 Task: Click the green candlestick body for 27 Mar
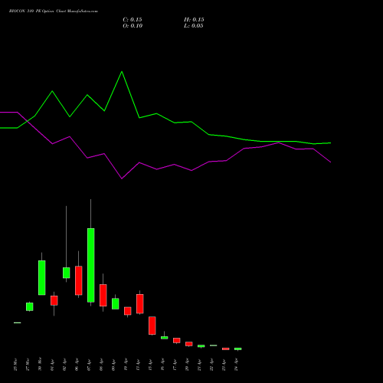[x=30, y=306]
